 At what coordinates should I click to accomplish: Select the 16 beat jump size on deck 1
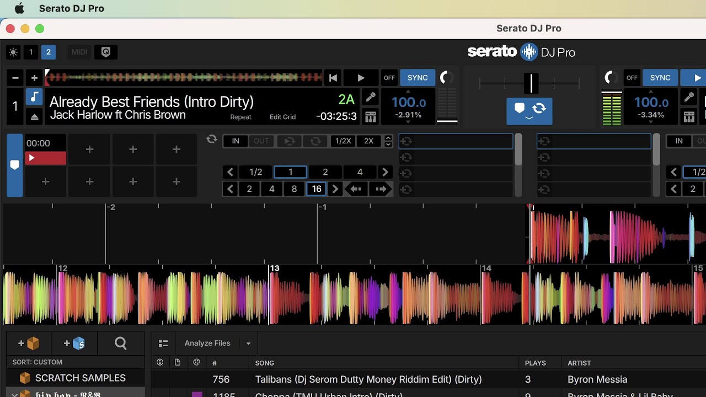[317, 189]
